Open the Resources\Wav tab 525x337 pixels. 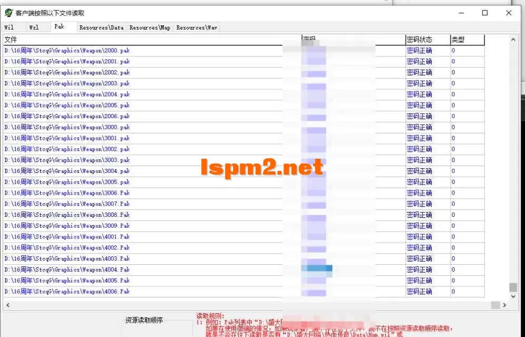click(197, 27)
